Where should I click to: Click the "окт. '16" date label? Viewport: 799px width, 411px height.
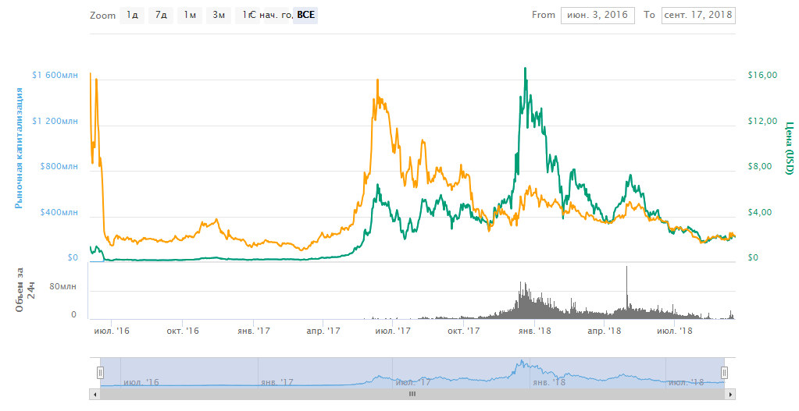pyautogui.click(x=183, y=331)
